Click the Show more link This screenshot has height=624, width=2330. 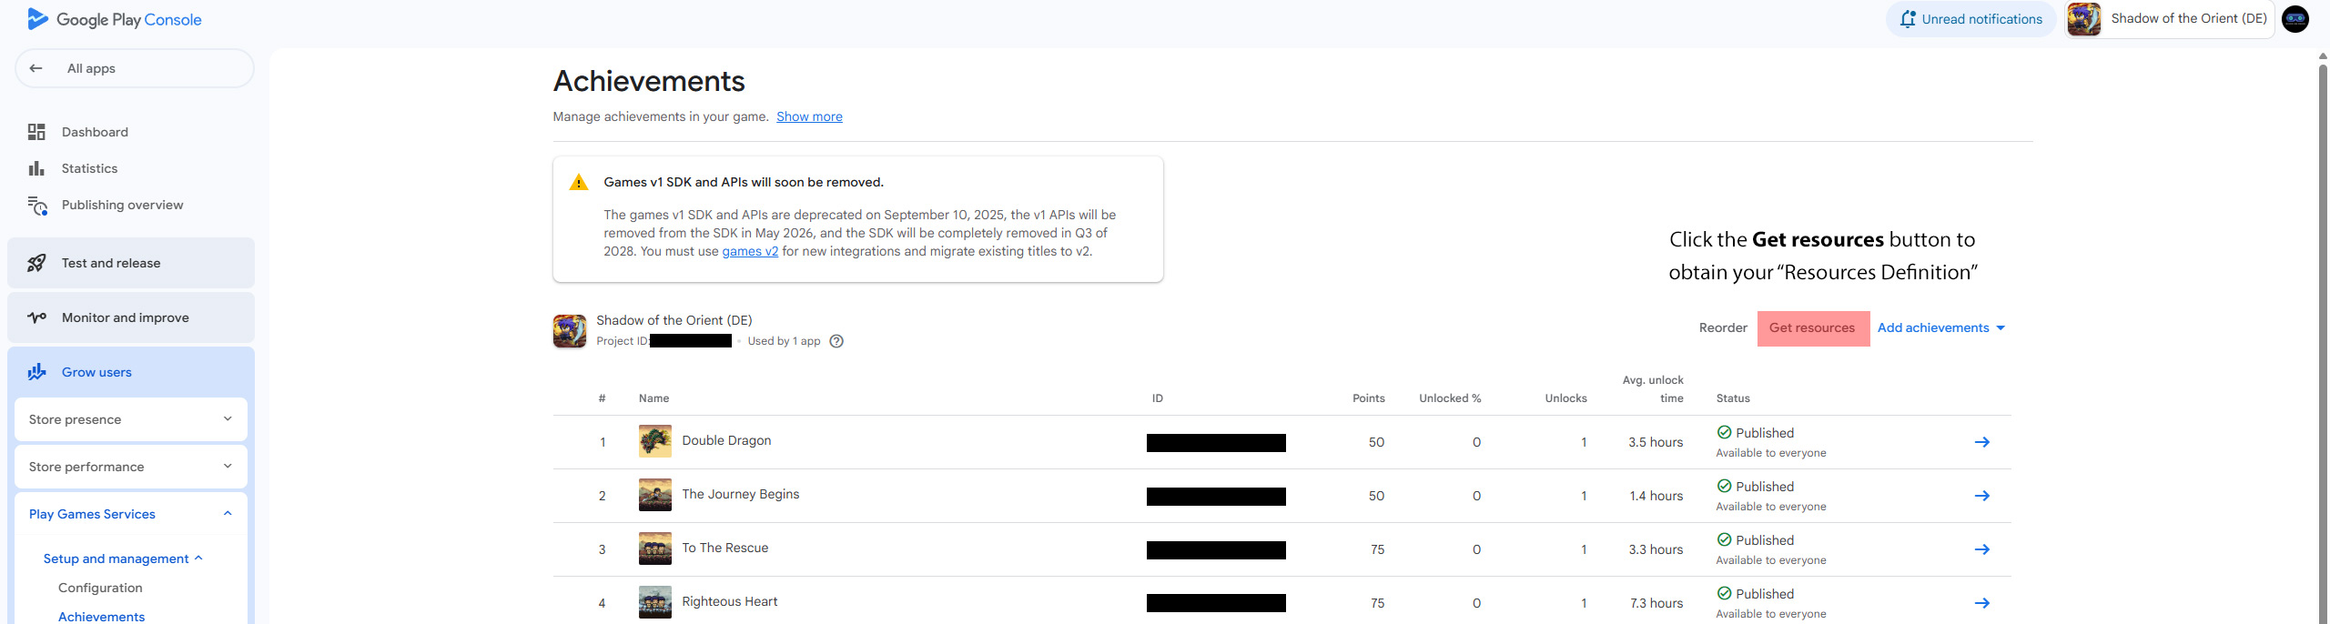[809, 116]
